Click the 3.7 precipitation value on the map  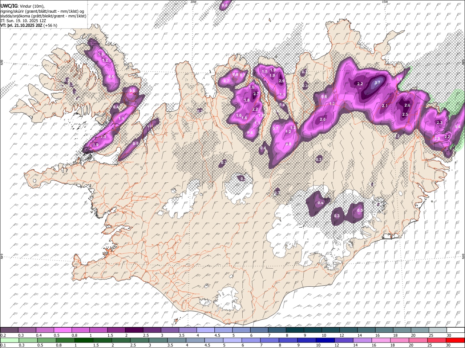click(x=377, y=83)
